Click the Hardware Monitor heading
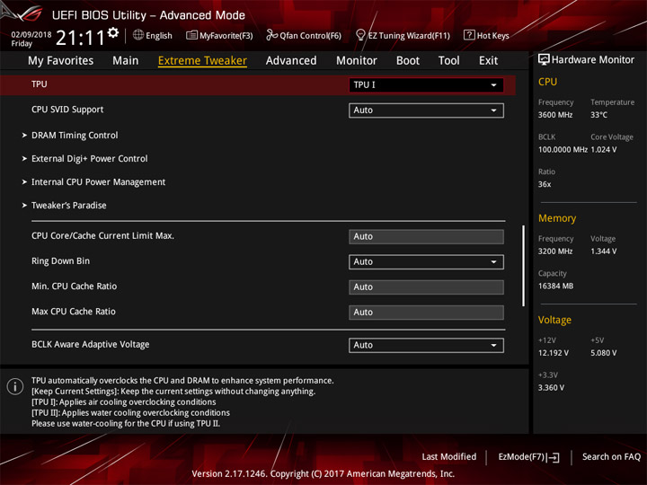This screenshot has width=647, height=485. pyautogui.click(x=592, y=60)
